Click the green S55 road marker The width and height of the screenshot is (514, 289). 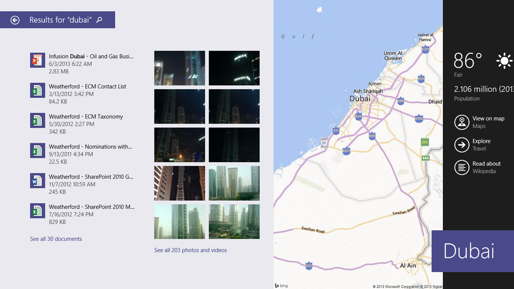425,142
